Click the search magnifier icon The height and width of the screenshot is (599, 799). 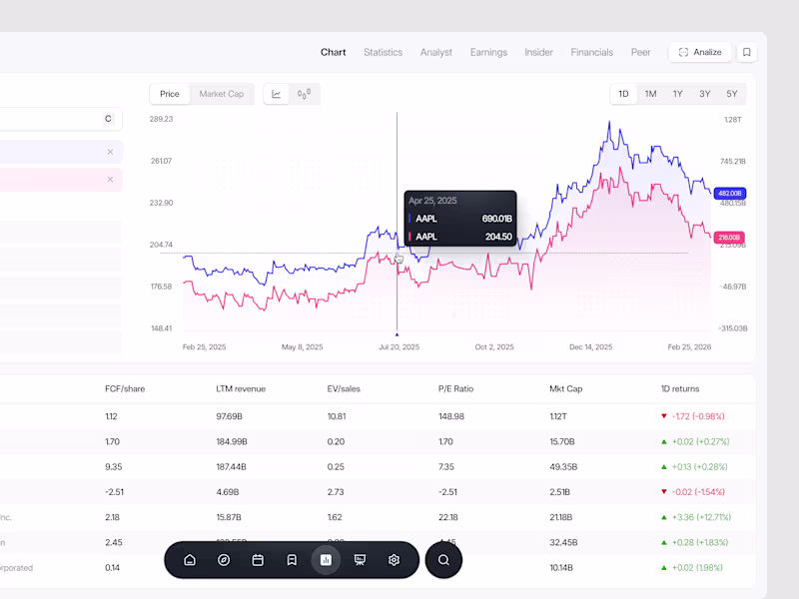tap(443, 560)
